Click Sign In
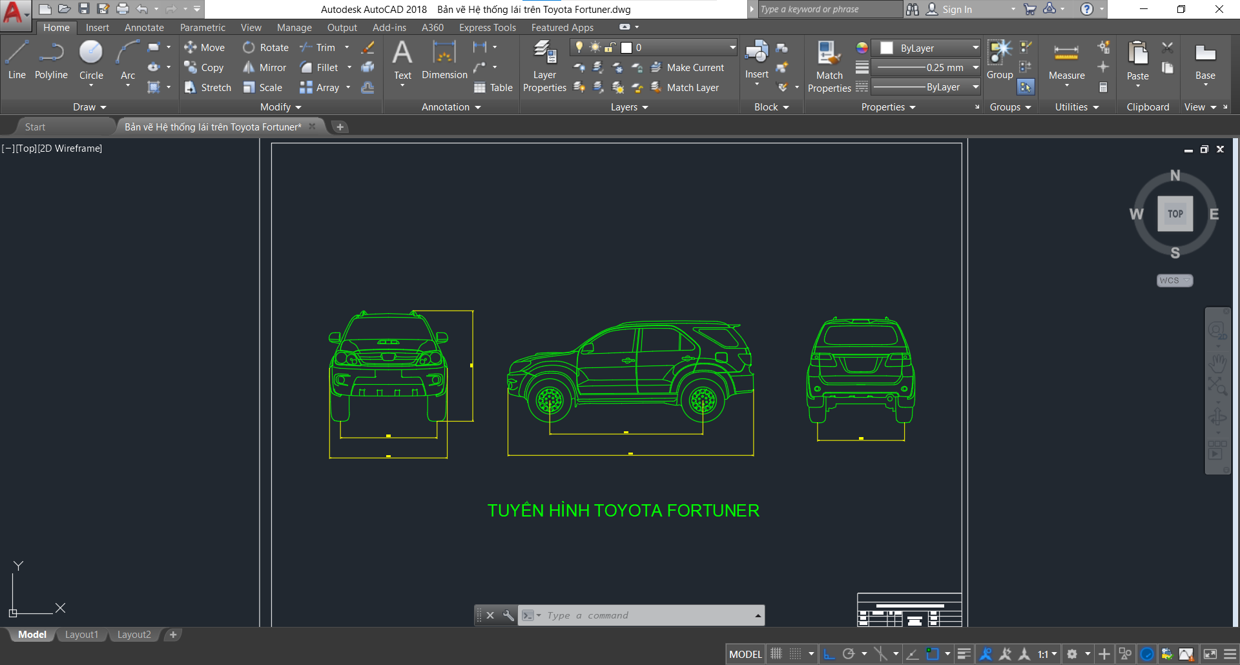The height and width of the screenshot is (665, 1240). click(949, 9)
